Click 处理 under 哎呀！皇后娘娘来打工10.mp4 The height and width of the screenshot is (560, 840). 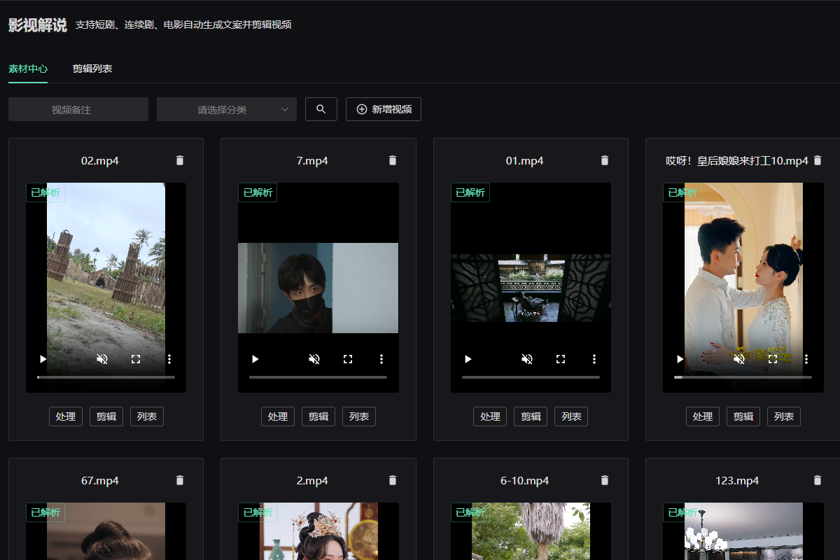703,416
